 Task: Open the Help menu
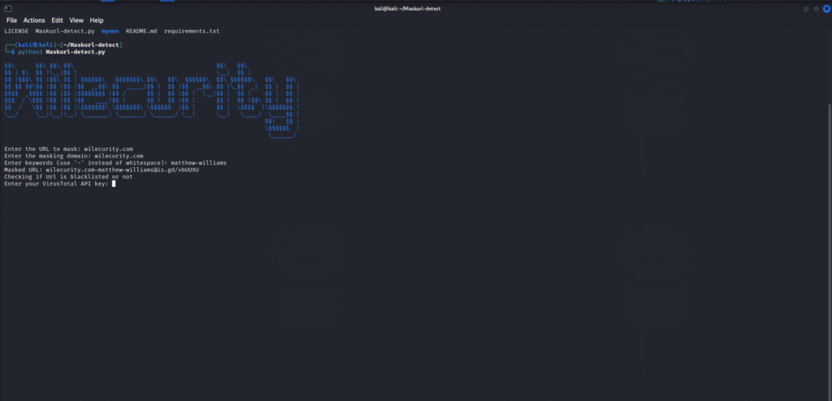click(x=97, y=19)
